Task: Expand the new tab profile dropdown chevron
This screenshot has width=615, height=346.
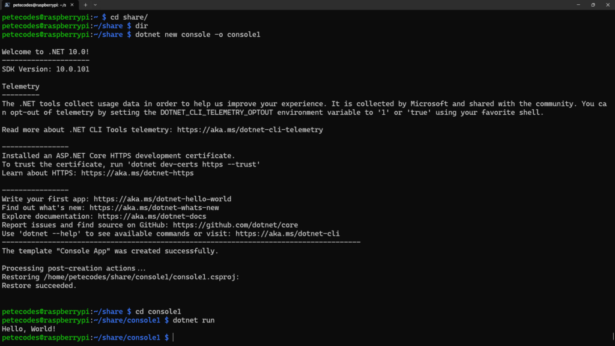Action: [95, 4]
